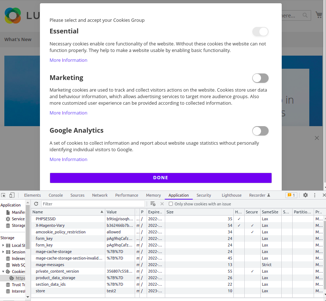
Task: Click the shopping cart icon
Action: click(319, 15)
